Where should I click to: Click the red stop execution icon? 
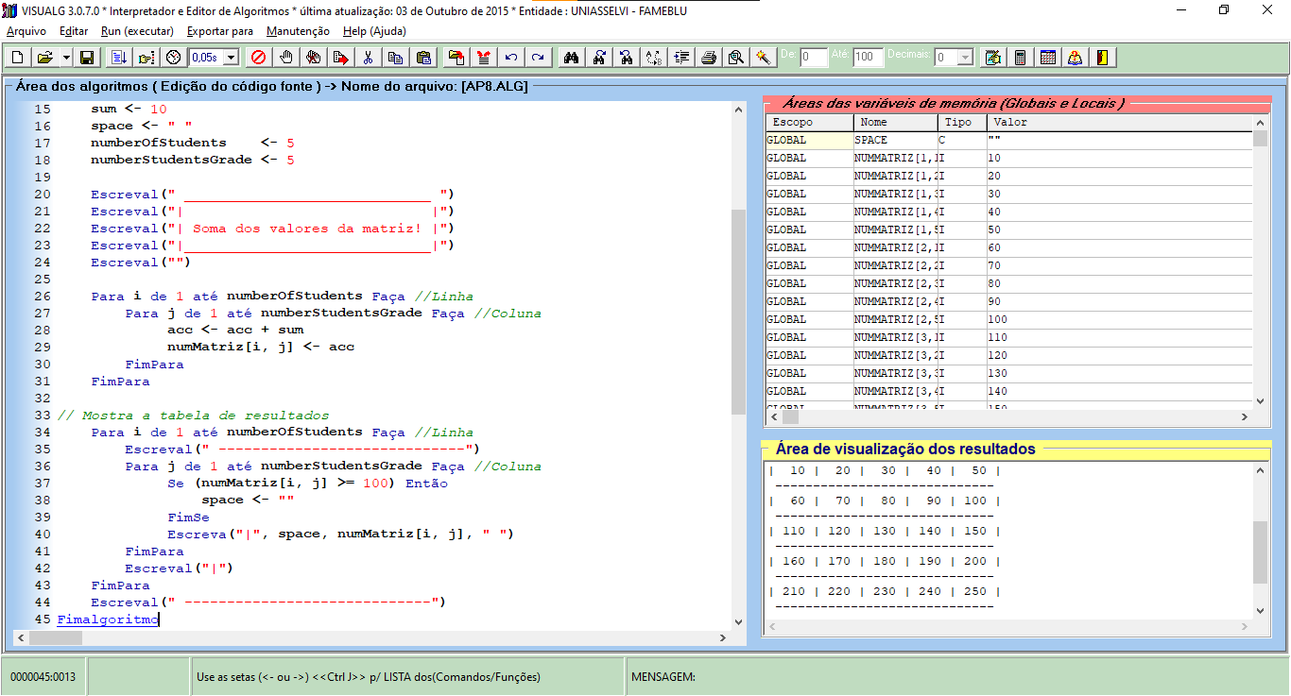coord(258,58)
